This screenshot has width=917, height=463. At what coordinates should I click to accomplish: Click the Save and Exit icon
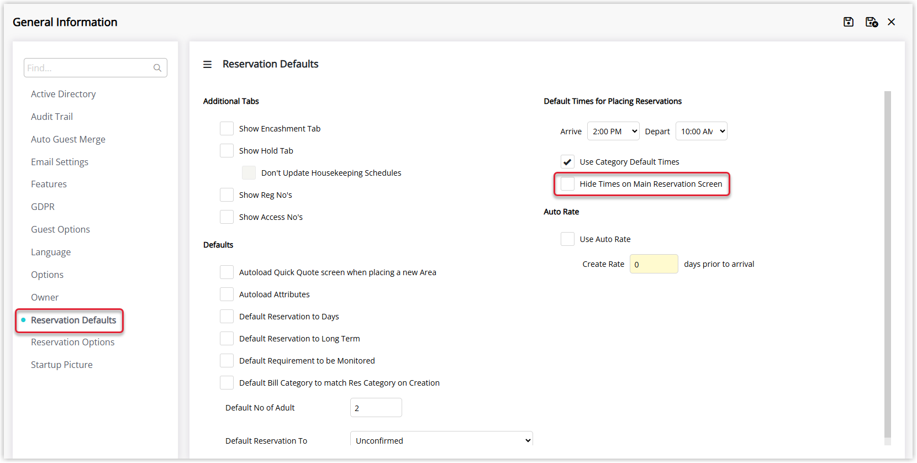[x=872, y=22]
